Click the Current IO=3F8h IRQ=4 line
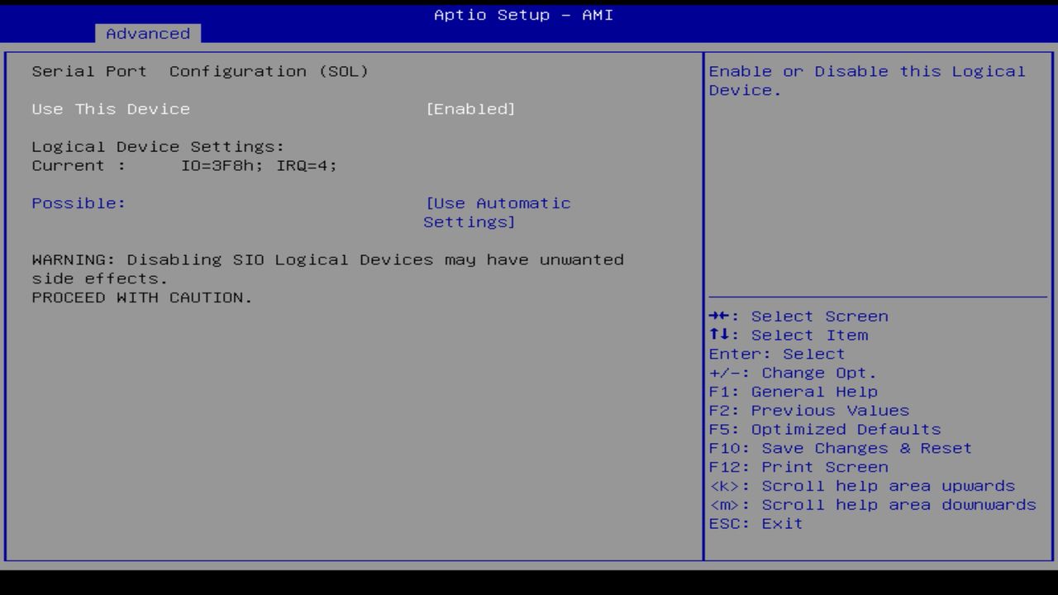This screenshot has height=595, width=1058. (183, 165)
